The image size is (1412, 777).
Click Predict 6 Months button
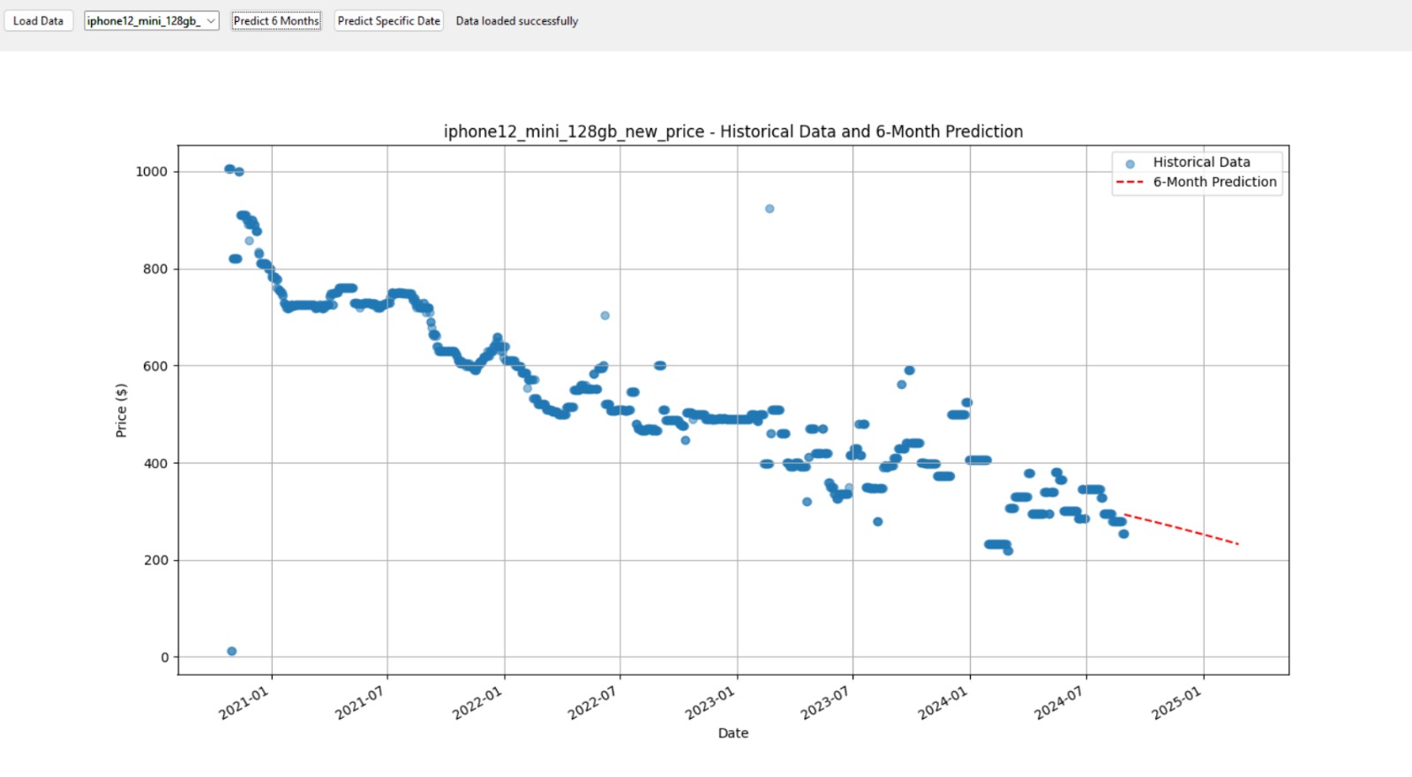(x=276, y=21)
